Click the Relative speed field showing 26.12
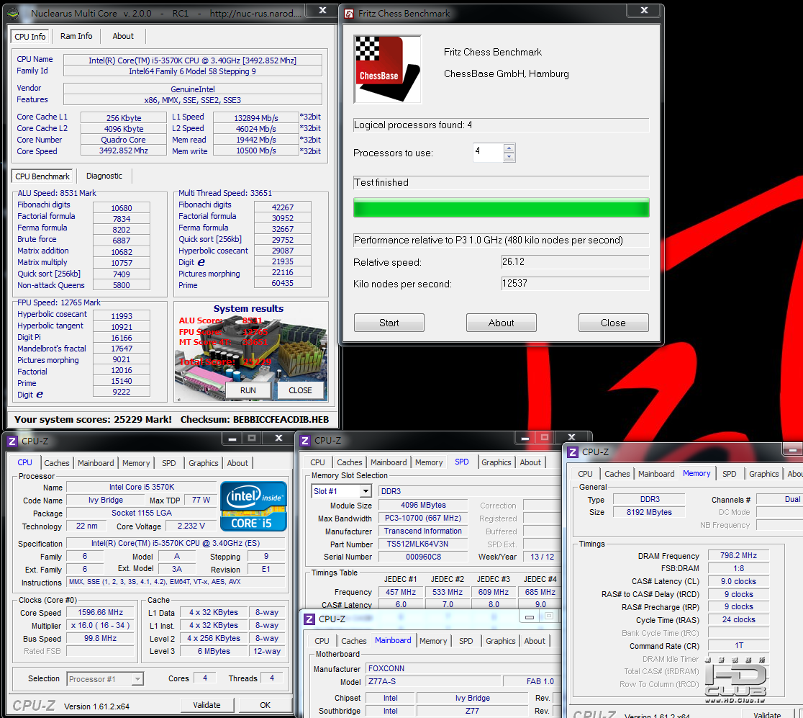 (x=575, y=262)
